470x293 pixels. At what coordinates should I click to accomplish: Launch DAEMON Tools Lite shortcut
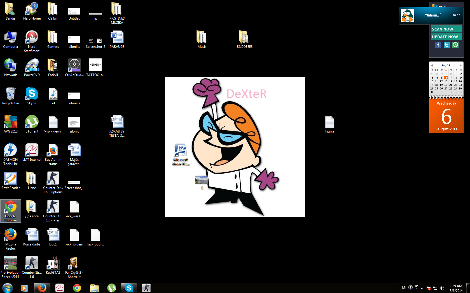click(x=10, y=154)
